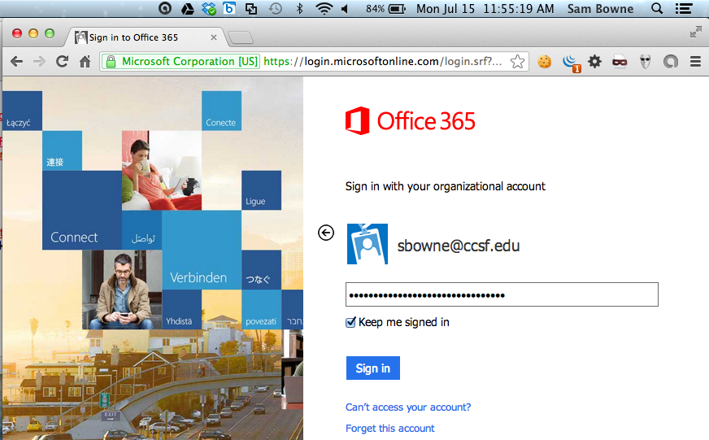Open the gear extension icon

click(x=594, y=61)
